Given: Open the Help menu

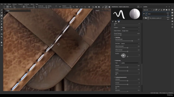Looking at the screenshot, I should (x=37, y=4).
